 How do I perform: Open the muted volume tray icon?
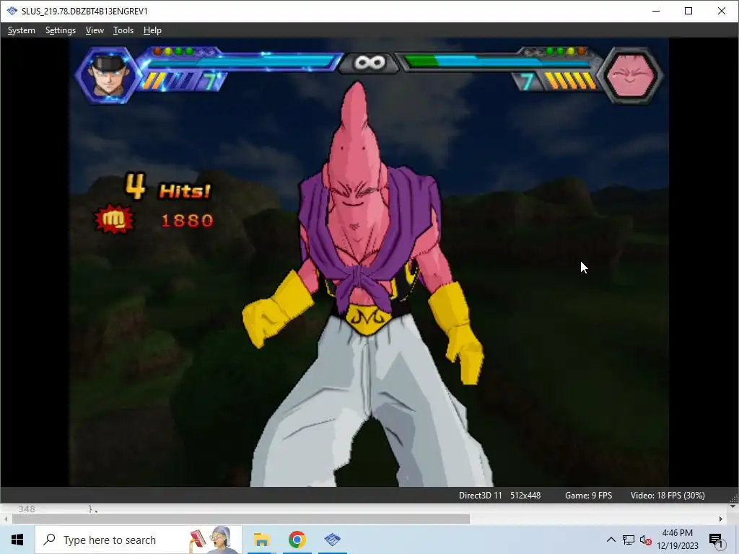646,540
